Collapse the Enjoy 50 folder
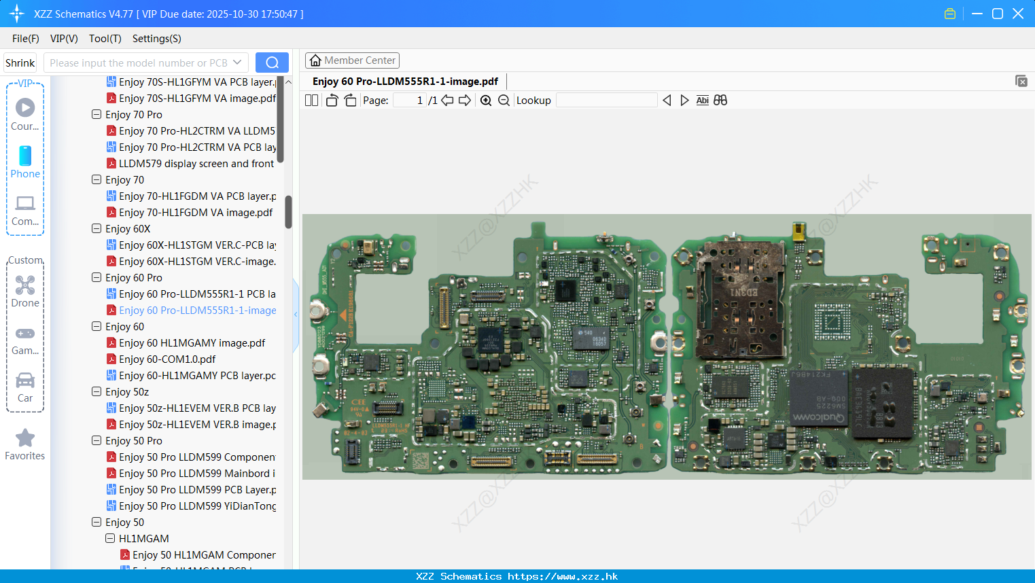 [x=97, y=522]
